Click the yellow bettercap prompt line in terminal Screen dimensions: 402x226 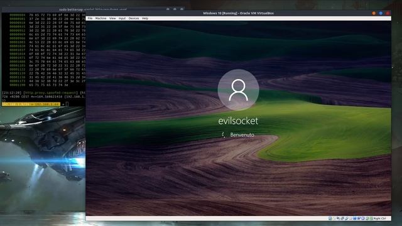(x=31, y=104)
